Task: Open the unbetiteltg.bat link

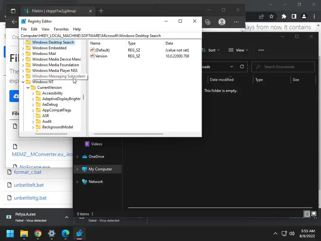Action: (30, 198)
